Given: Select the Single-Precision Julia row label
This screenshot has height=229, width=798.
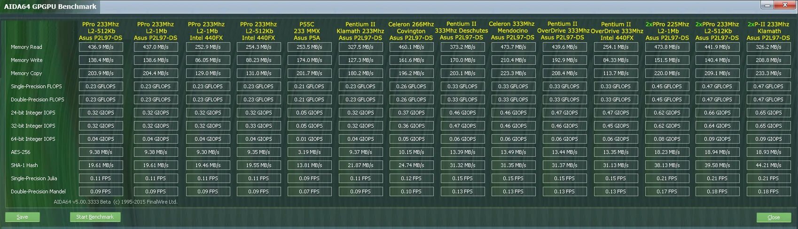Looking at the screenshot, I should click(34, 178).
